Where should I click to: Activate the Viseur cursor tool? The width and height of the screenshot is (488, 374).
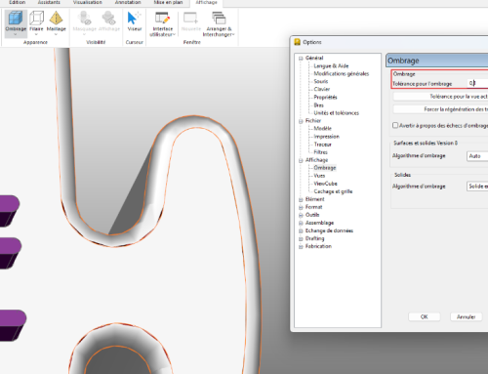134,18
